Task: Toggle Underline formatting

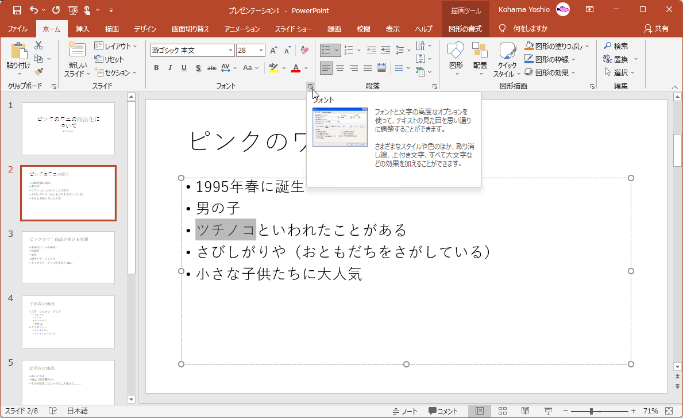Action: click(x=184, y=68)
